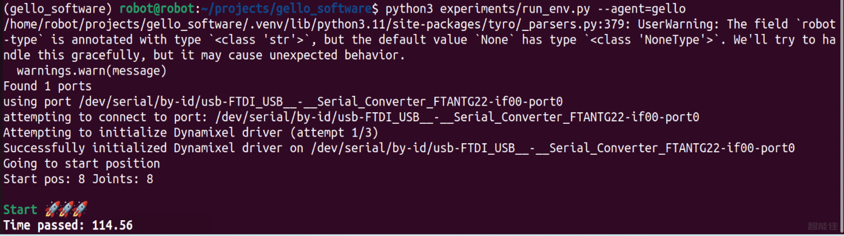Click the "using port" device path line

pos(283,102)
